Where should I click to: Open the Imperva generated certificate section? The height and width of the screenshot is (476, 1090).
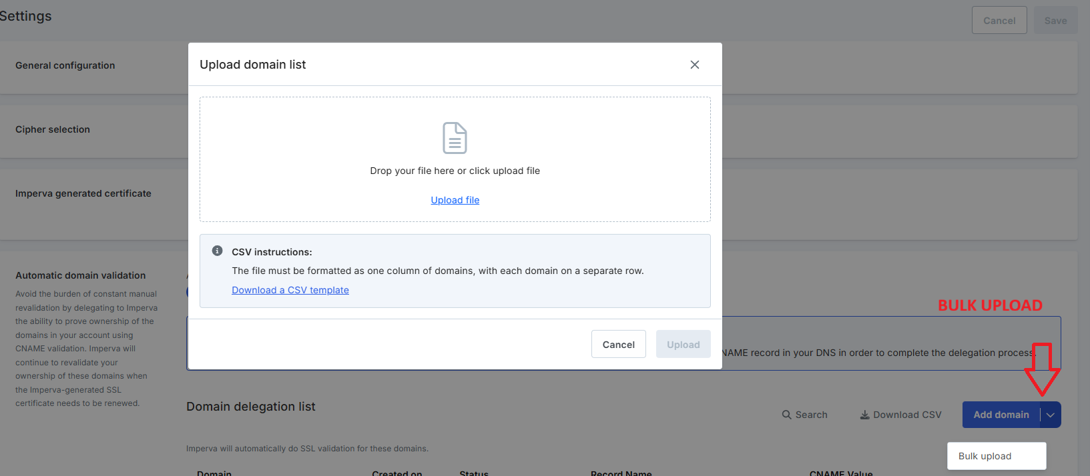pyautogui.click(x=83, y=193)
